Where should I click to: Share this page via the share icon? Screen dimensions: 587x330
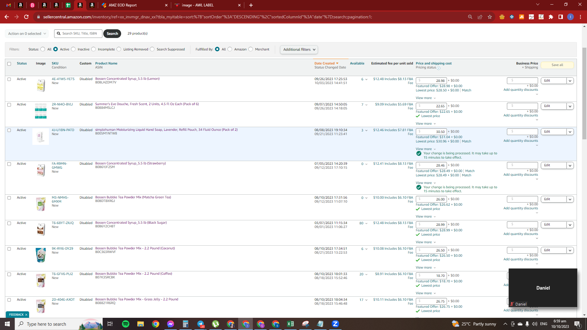[480, 17]
